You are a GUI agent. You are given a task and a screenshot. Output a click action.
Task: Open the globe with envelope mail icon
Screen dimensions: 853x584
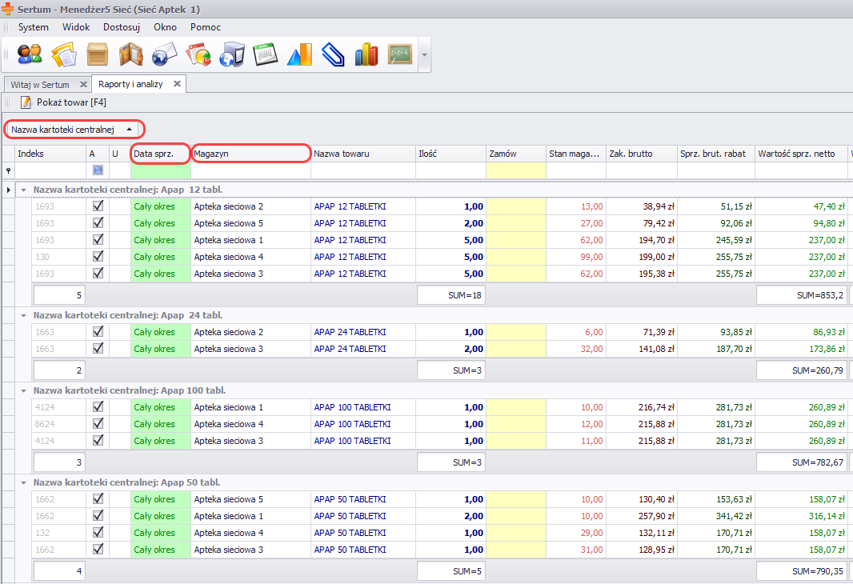(x=164, y=54)
